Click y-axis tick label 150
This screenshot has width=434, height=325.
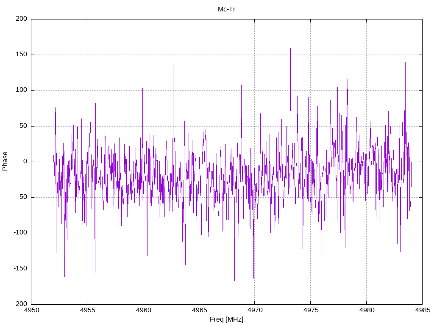tap(22, 55)
